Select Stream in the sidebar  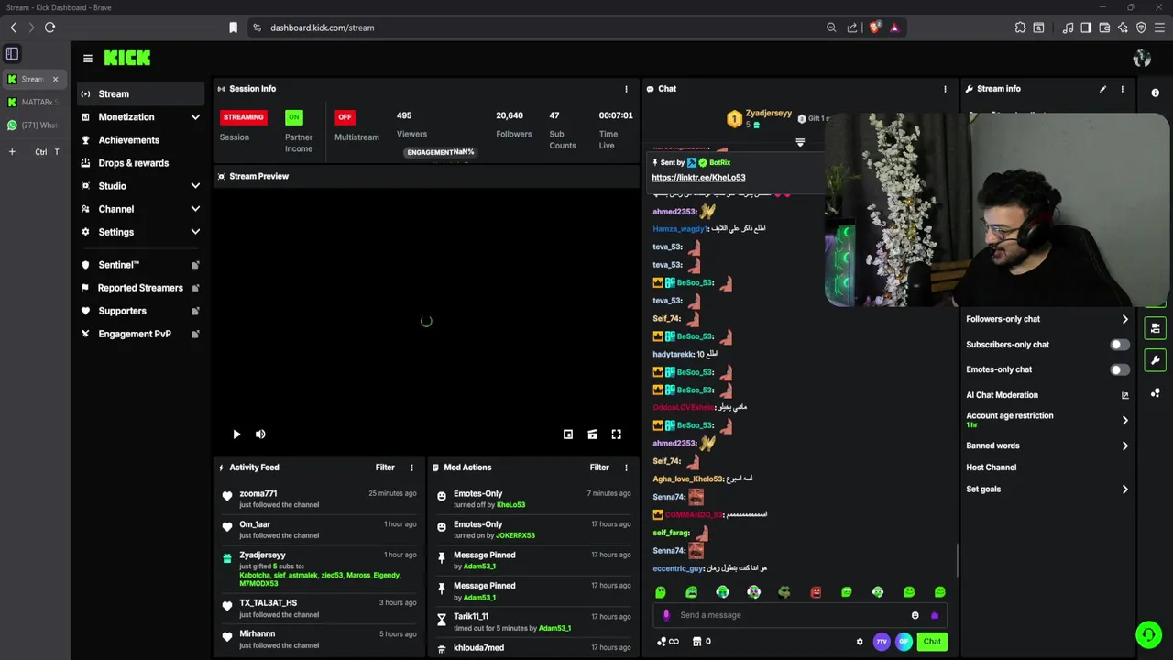click(139, 93)
